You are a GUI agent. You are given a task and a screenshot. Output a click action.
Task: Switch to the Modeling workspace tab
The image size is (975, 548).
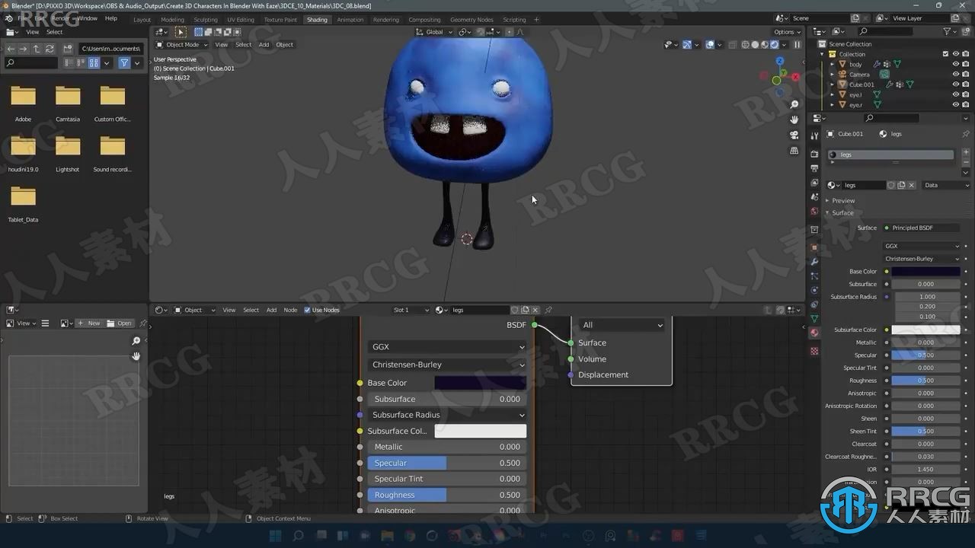[x=172, y=19]
